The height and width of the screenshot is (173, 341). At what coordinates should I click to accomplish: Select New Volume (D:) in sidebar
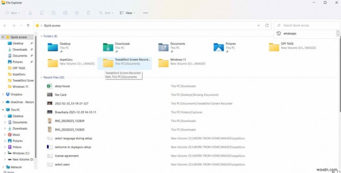point(20,159)
